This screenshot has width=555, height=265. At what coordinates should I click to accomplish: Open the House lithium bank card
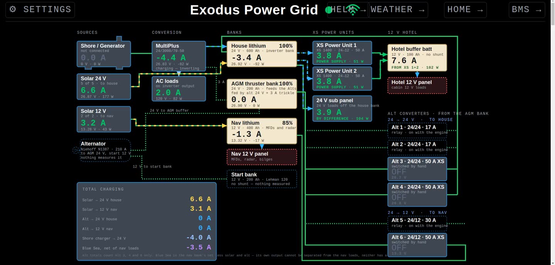(x=262, y=54)
